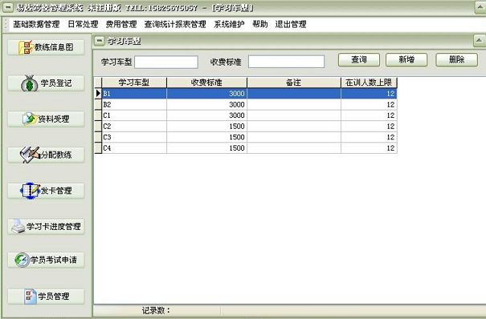Viewport: 486px width, 319px height.
Task: Click the 备注 column header
Action: pos(293,83)
